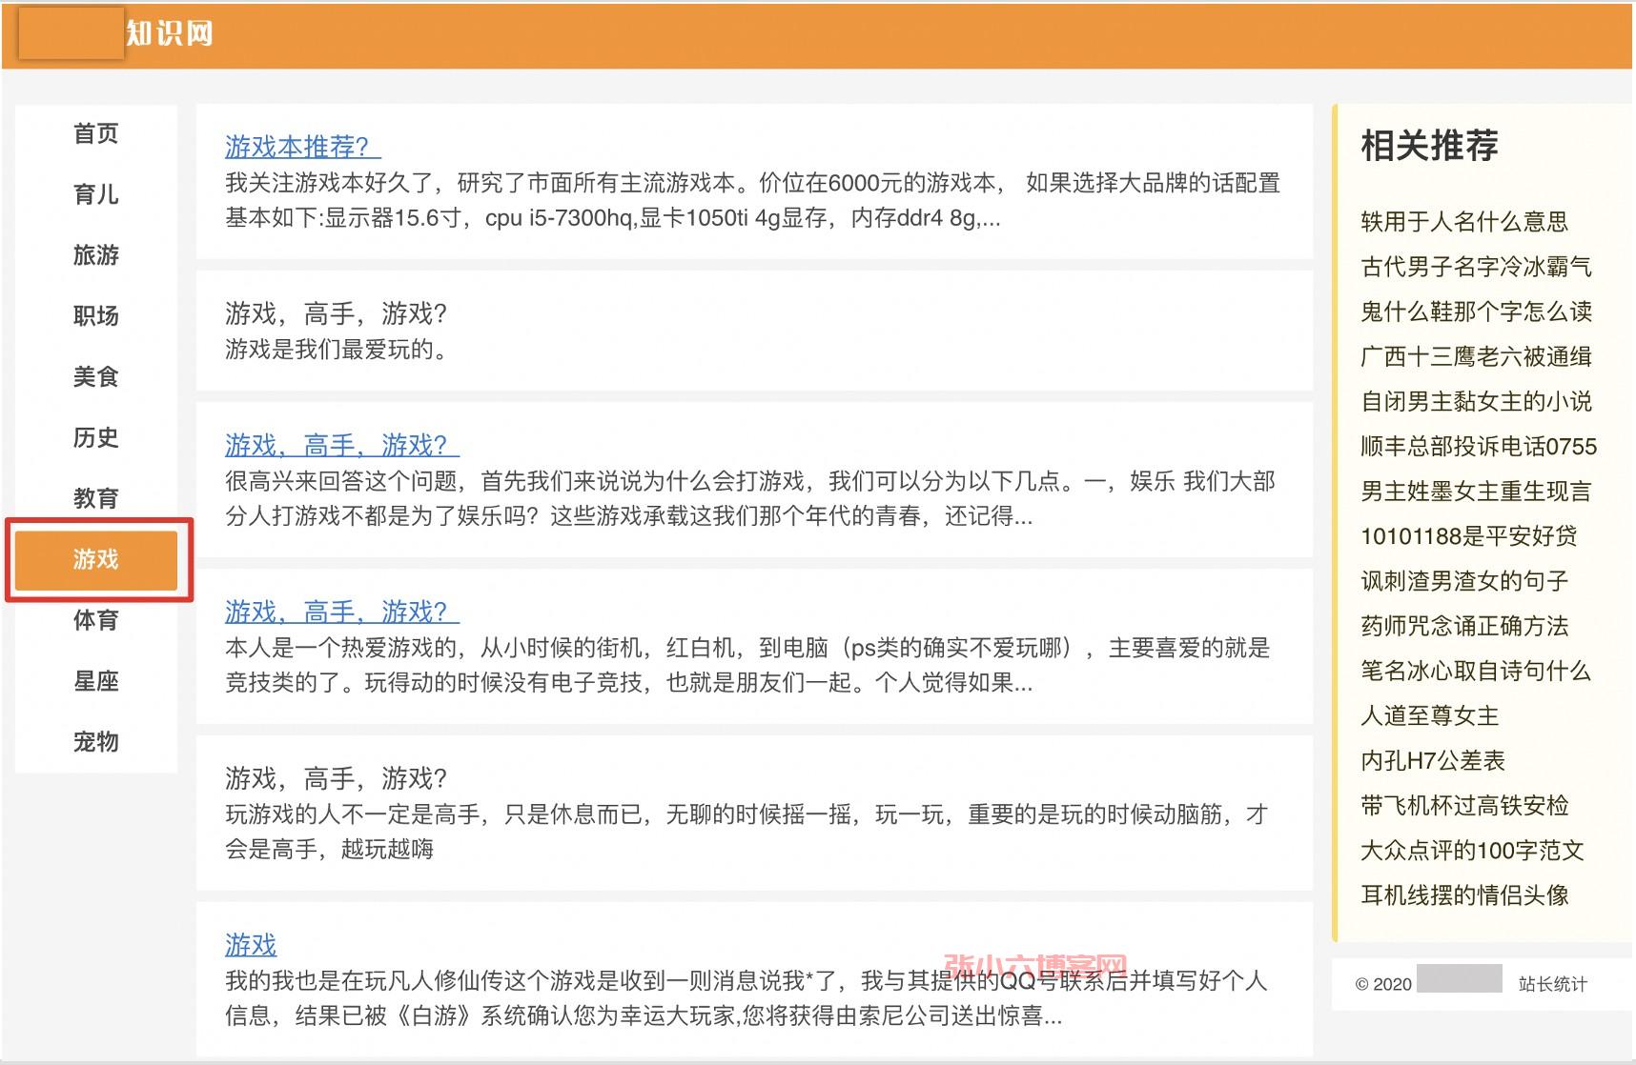Open recommendation 广西十三鹰老六被通缉
This screenshot has height=1065, width=1636.
click(x=1476, y=356)
